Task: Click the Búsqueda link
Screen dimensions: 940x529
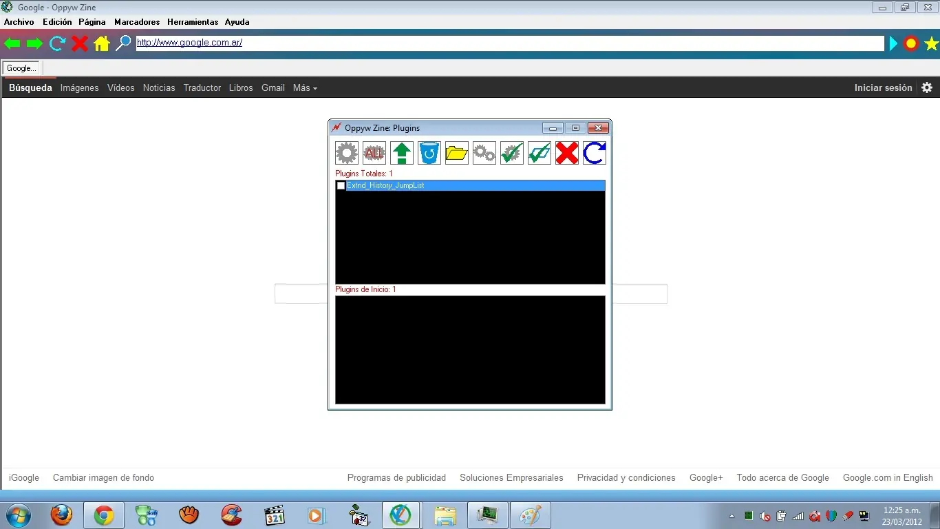Action: [30, 87]
